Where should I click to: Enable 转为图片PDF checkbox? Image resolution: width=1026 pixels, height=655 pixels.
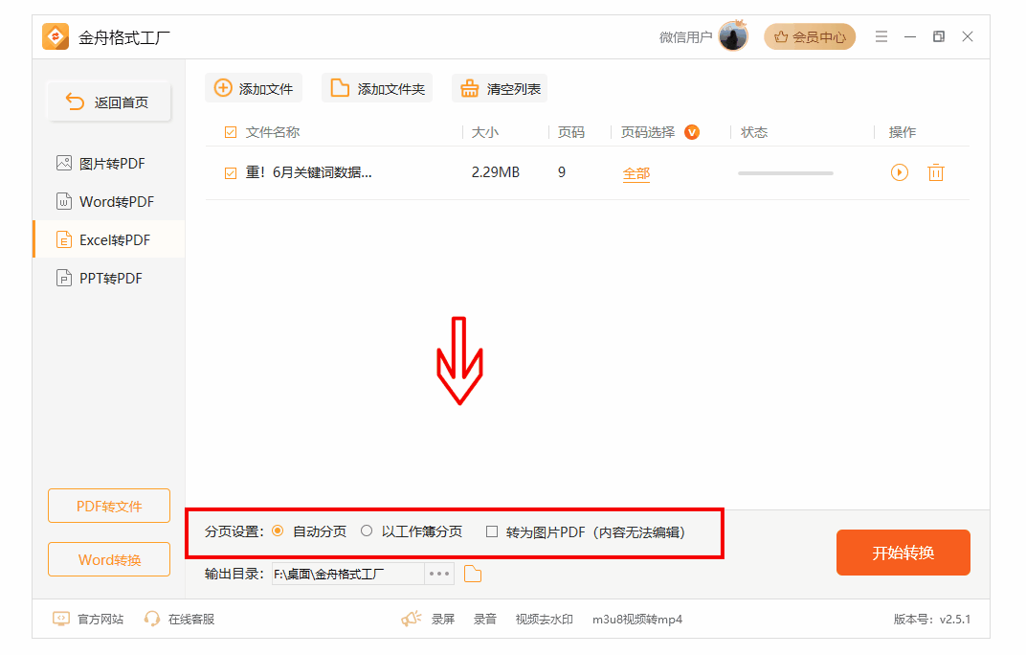492,531
